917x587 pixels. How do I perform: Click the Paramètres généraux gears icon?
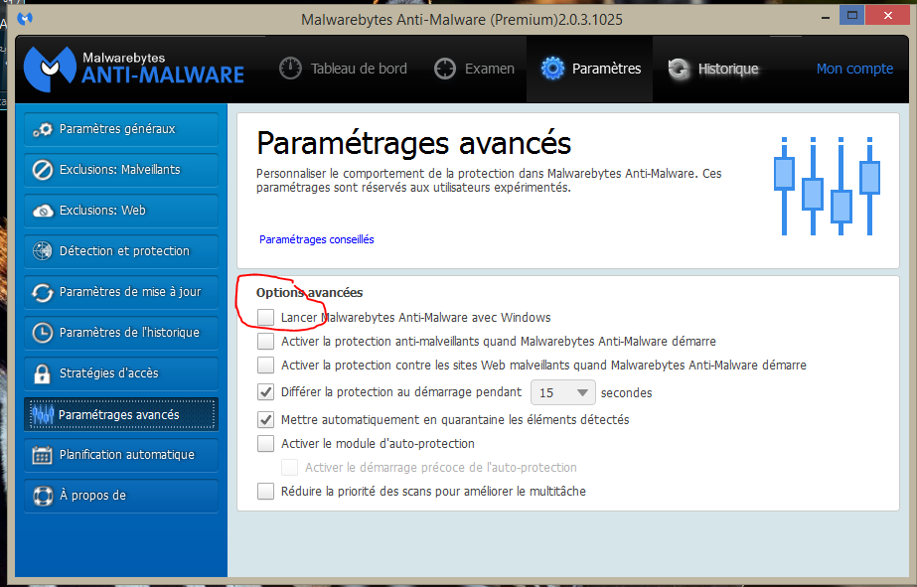coord(42,129)
